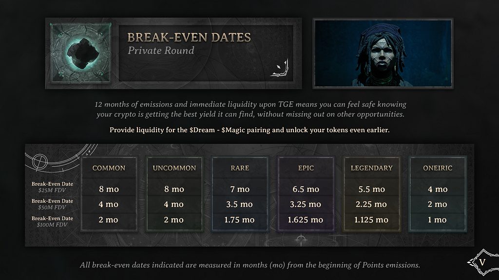499x280 pixels.
Task: Click the ornate flourish beside Private Round
Action: tap(280, 68)
